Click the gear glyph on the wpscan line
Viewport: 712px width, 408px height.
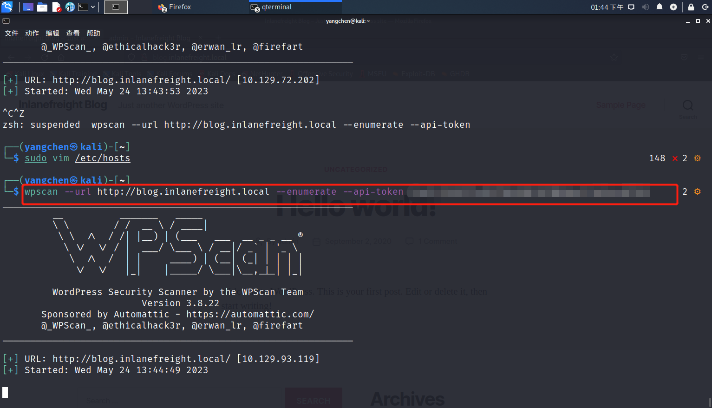(x=698, y=192)
